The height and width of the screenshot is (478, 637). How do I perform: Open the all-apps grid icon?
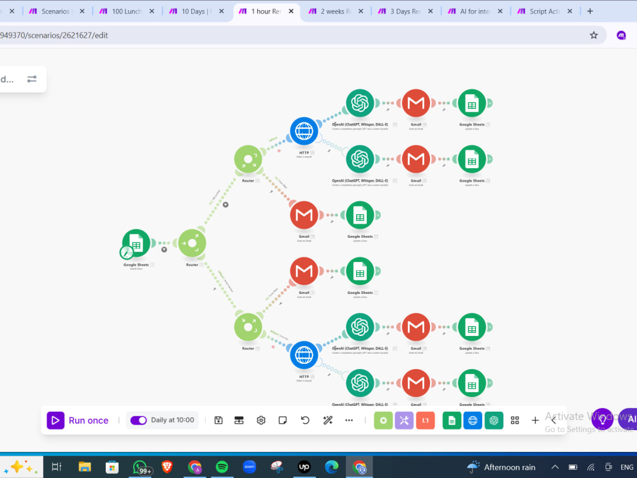pyautogui.click(x=515, y=420)
